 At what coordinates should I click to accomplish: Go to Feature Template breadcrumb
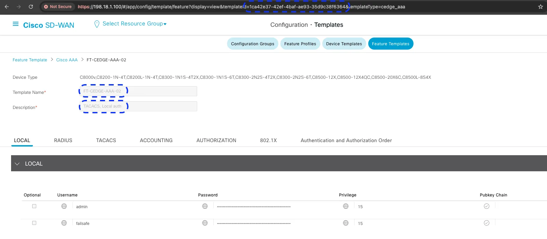click(30, 60)
